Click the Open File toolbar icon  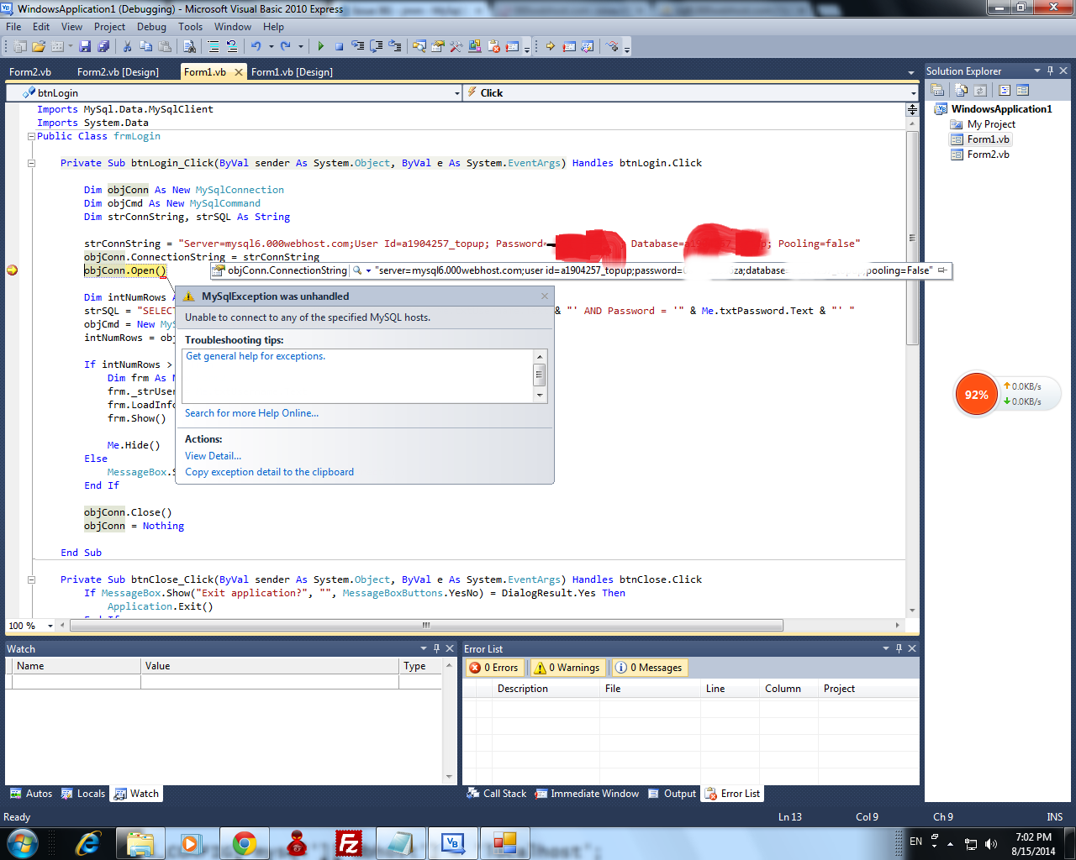tap(39, 46)
